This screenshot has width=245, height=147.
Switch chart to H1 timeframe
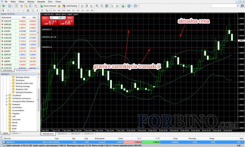(x=73, y=10)
